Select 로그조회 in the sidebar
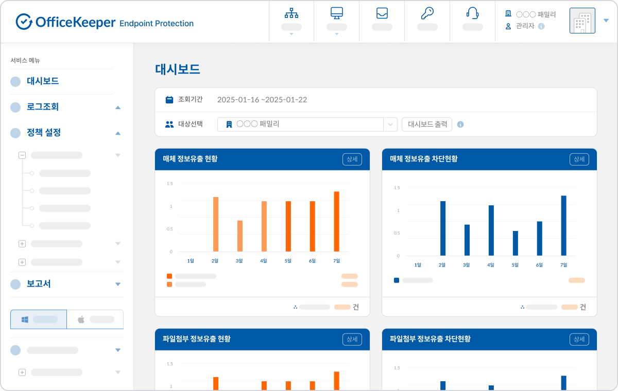 pos(43,107)
